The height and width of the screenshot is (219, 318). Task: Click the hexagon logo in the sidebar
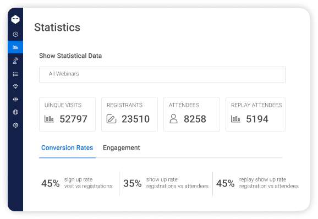[15, 19]
